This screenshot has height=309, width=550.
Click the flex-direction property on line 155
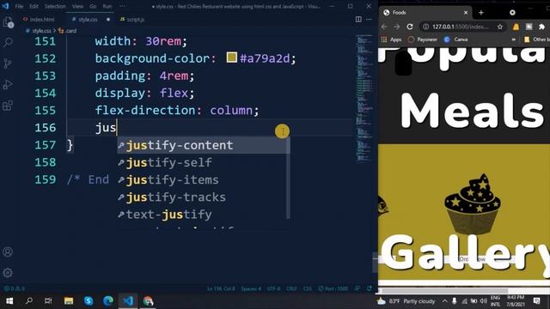coord(145,111)
